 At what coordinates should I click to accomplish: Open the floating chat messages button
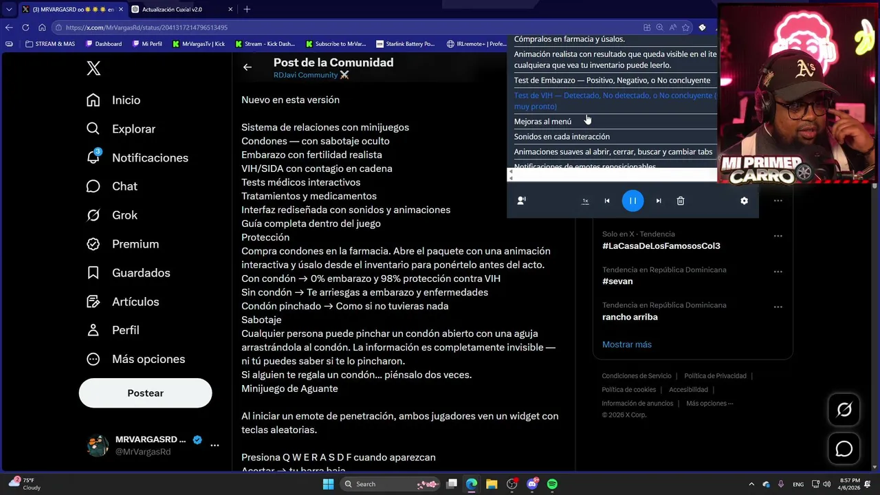click(x=844, y=449)
